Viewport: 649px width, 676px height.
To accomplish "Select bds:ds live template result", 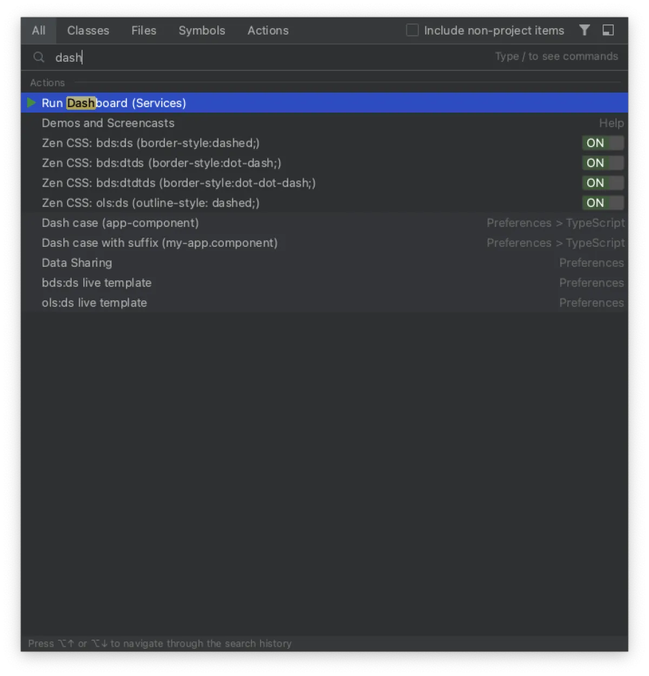I will pos(96,283).
